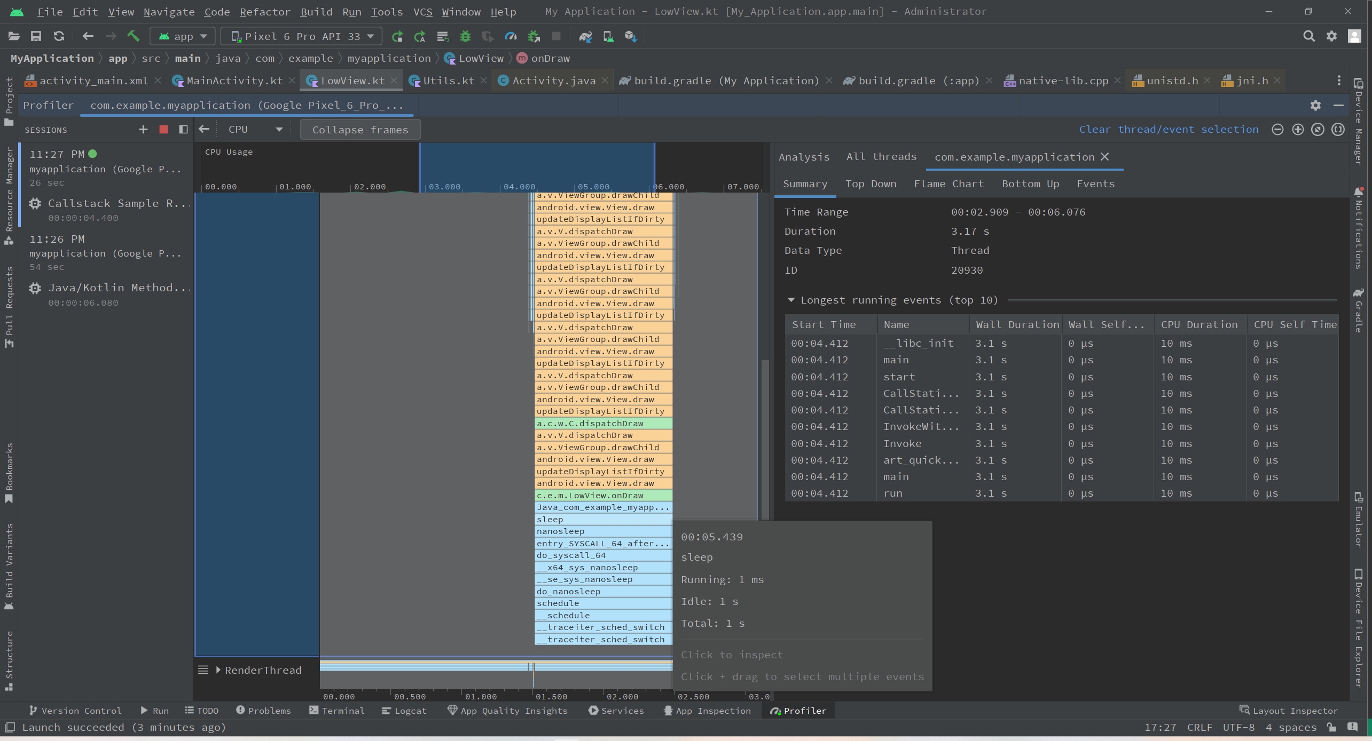The height and width of the screenshot is (741, 1372).
Task: Close the com.example.myapplication analysis tab
Action: (x=1105, y=157)
